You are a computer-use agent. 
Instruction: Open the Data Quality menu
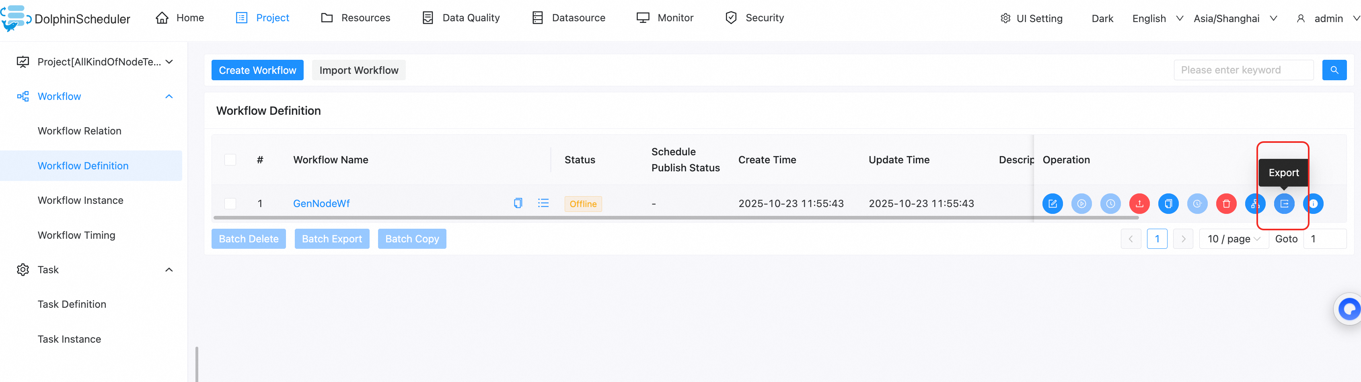click(x=461, y=18)
